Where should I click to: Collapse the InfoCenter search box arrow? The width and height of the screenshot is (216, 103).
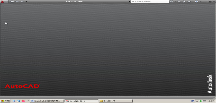click(x=129, y=2)
